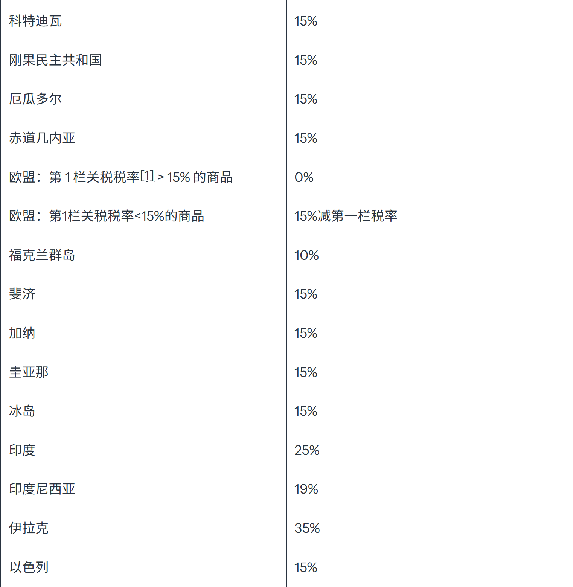Click the 圭亚那 table cell
Viewport: 573px width, 587px height.
(29, 372)
